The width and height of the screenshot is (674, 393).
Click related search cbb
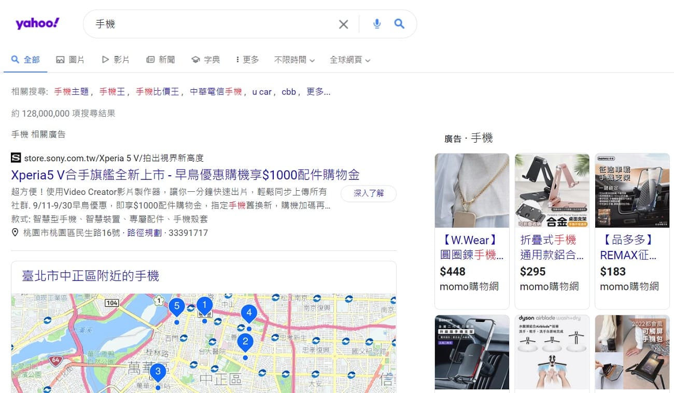[x=289, y=92]
